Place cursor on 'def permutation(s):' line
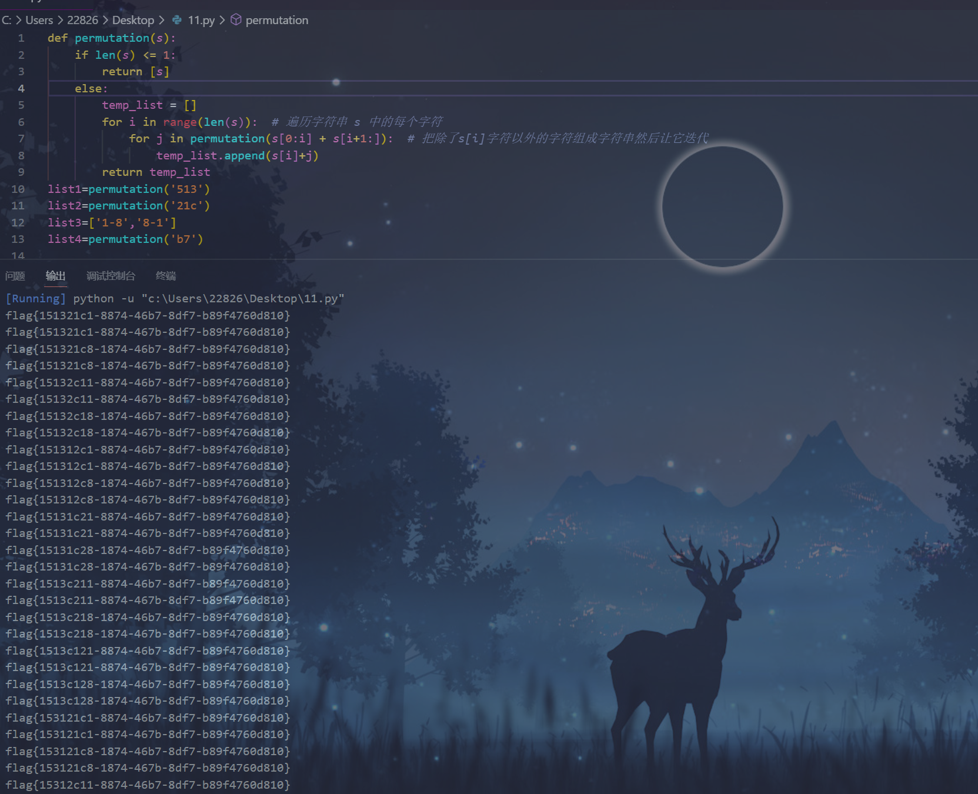 click(x=112, y=38)
